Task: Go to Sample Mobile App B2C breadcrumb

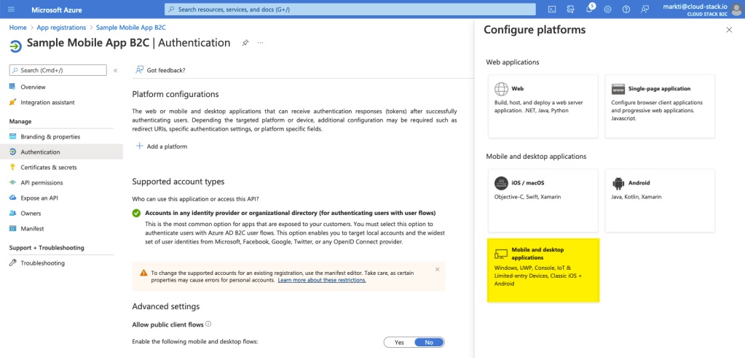Action: point(130,28)
